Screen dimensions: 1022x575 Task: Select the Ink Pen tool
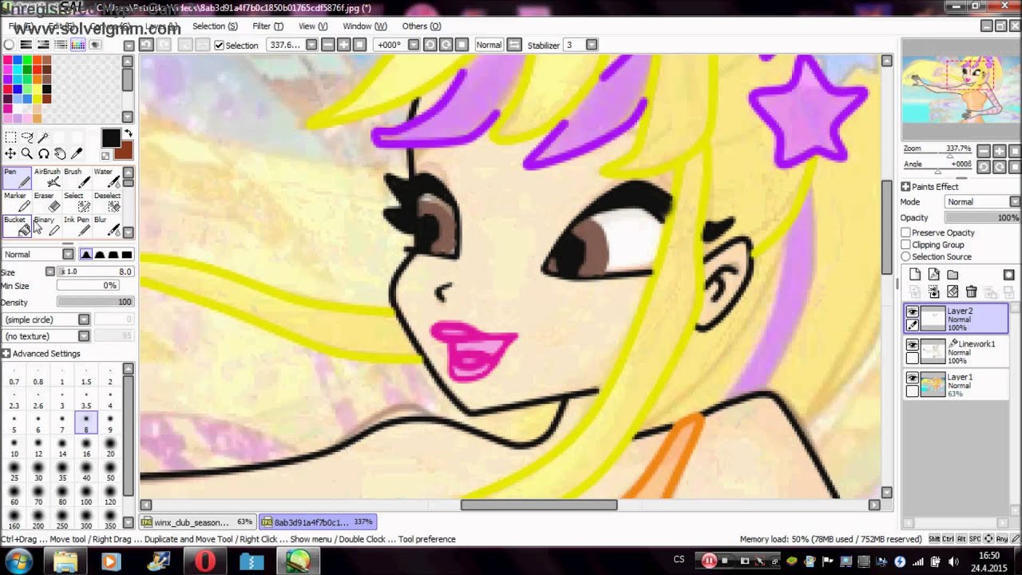click(77, 225)
